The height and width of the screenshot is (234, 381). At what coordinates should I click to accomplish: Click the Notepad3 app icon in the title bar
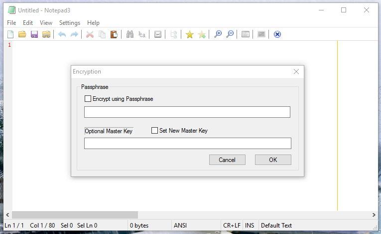pyautogui.click(x=11, y=10)
